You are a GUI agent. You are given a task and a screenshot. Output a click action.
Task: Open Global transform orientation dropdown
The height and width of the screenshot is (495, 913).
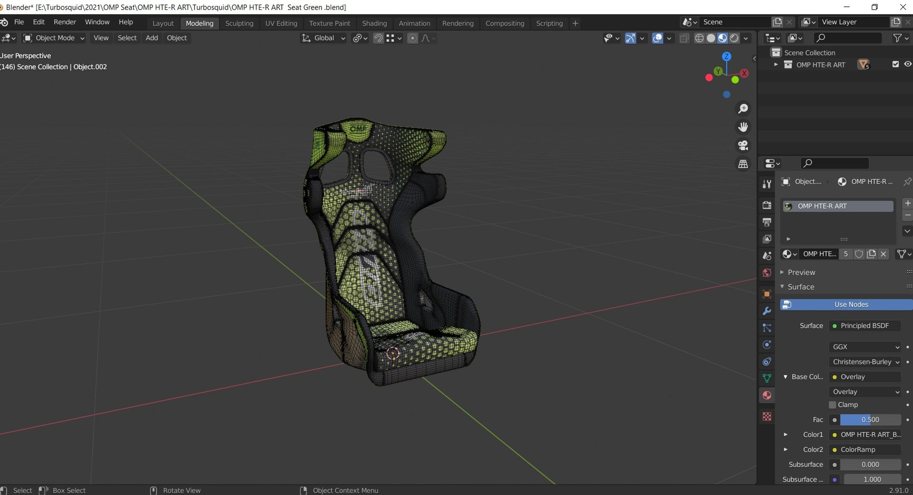tap(323, 38)
